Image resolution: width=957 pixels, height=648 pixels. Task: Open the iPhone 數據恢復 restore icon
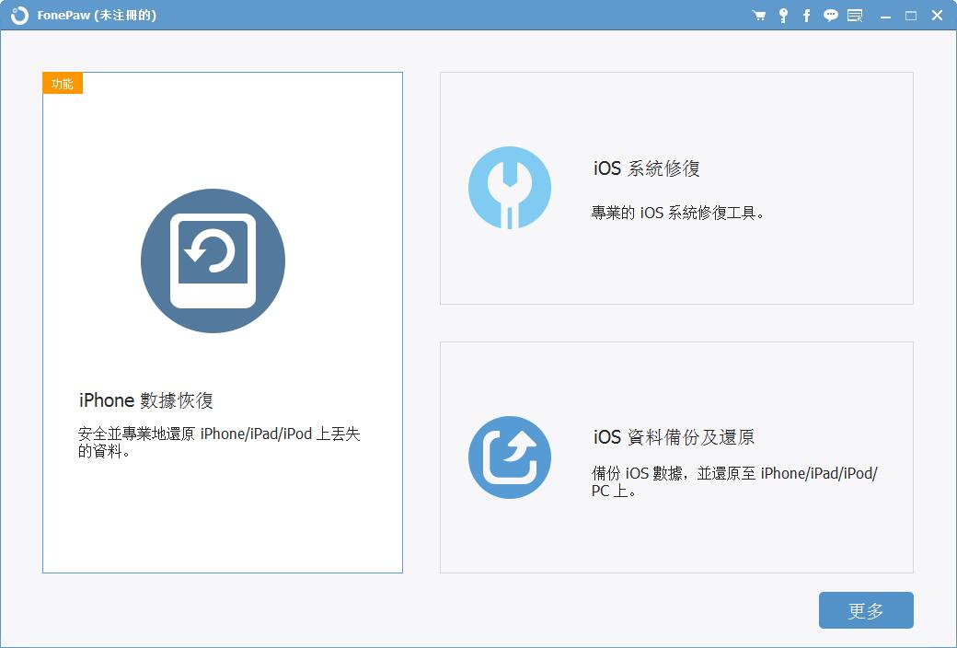point(213,260)
